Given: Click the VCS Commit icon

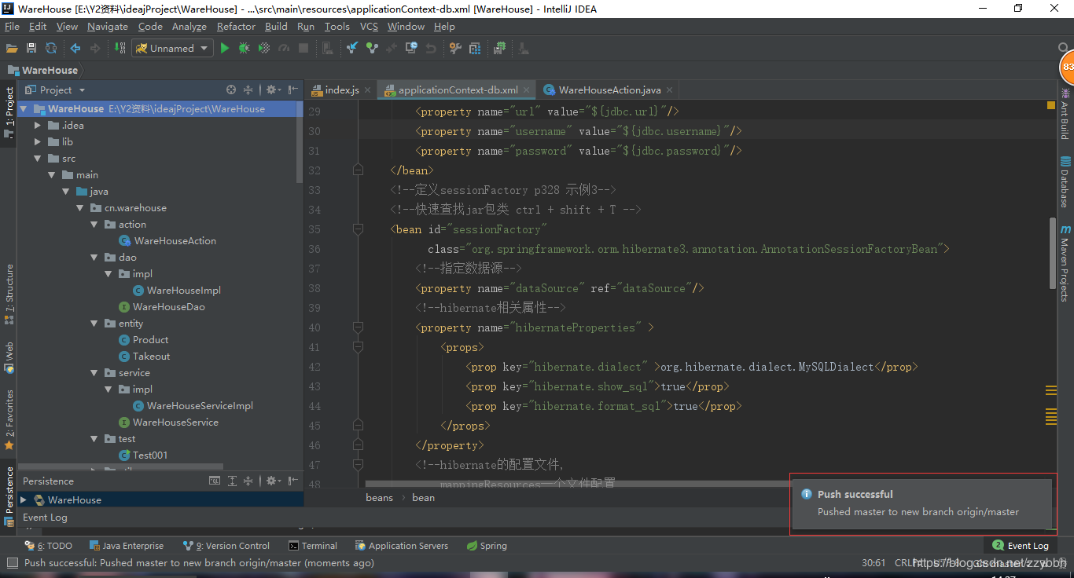Looking at the screenshot, I should (371, 48).
